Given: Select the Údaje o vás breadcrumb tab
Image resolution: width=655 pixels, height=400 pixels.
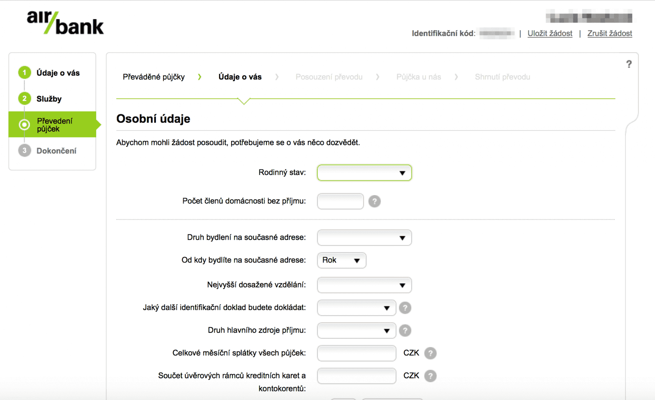Looking at the screenshot, I should click(240, 77).
